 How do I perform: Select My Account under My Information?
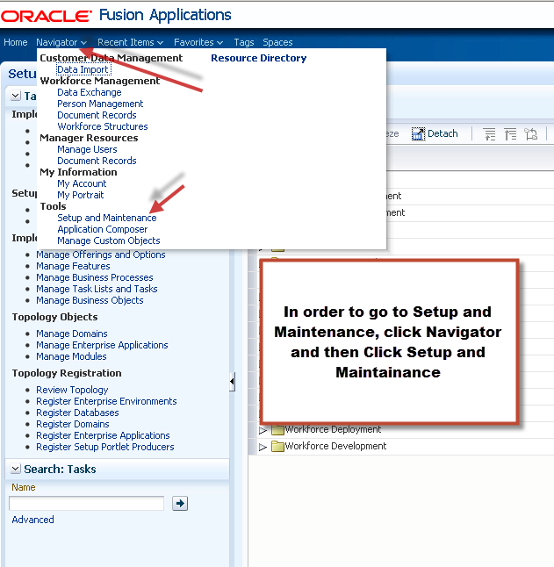point(82,183)
